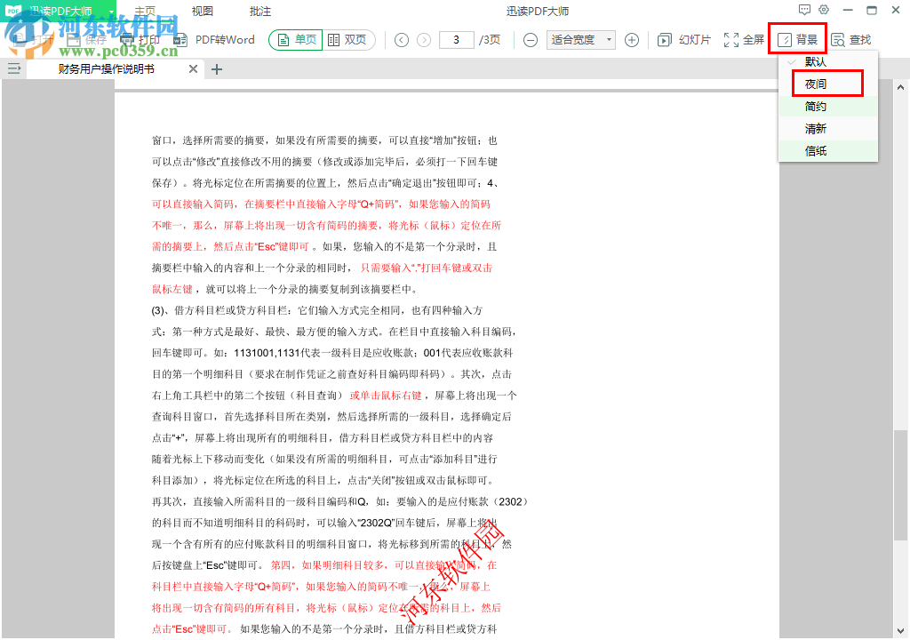The width and height of the screenshot is (910, 640).
Task: Click the zoom out minus icon
Action: click(x=529, y=39)
